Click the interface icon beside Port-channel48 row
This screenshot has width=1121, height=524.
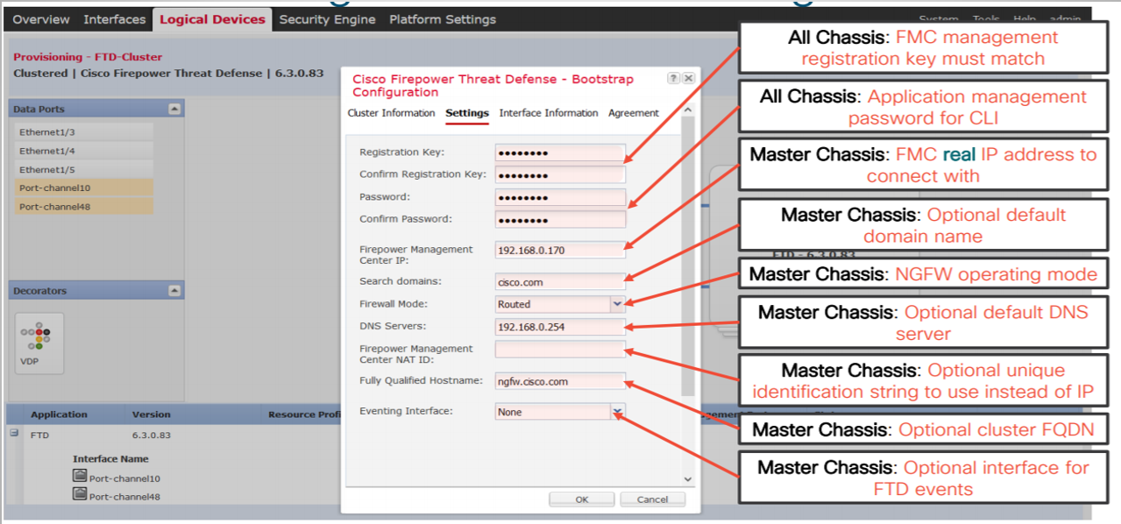(80, 494)
